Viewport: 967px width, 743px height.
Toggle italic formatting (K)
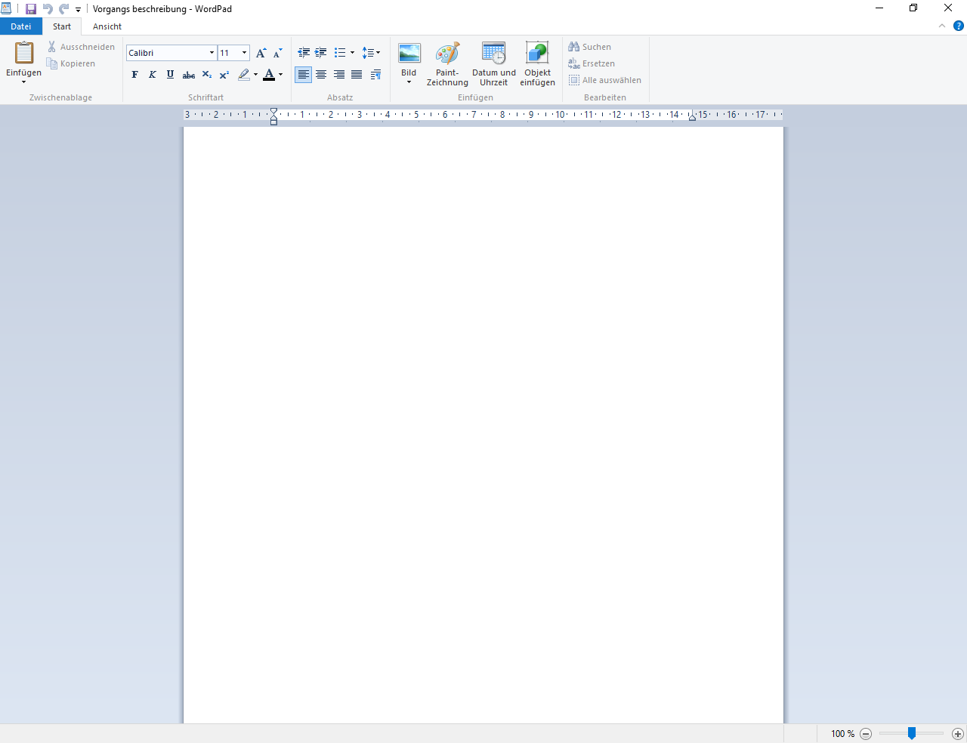[152, 75]
